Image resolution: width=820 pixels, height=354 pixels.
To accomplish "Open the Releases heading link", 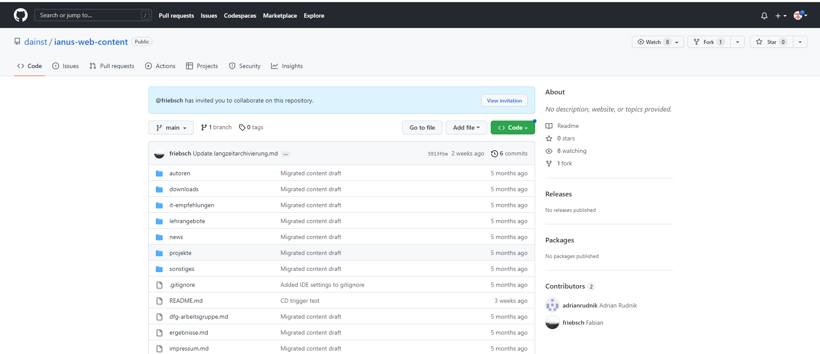I will coord(558,194).
